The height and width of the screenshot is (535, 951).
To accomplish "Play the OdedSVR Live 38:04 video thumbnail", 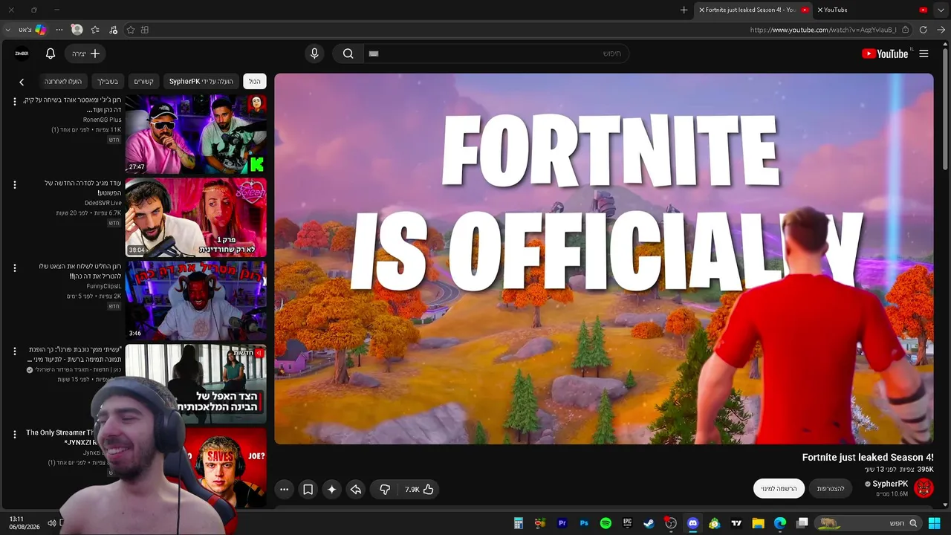I will click(x=195, y=217).
